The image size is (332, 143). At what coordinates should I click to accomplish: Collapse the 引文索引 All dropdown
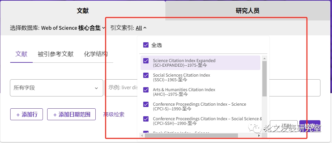[x=141, y=28]
